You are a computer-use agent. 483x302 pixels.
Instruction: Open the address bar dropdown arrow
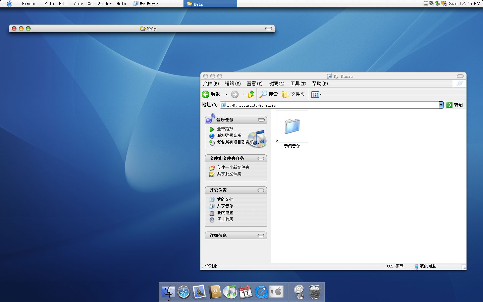441,105
